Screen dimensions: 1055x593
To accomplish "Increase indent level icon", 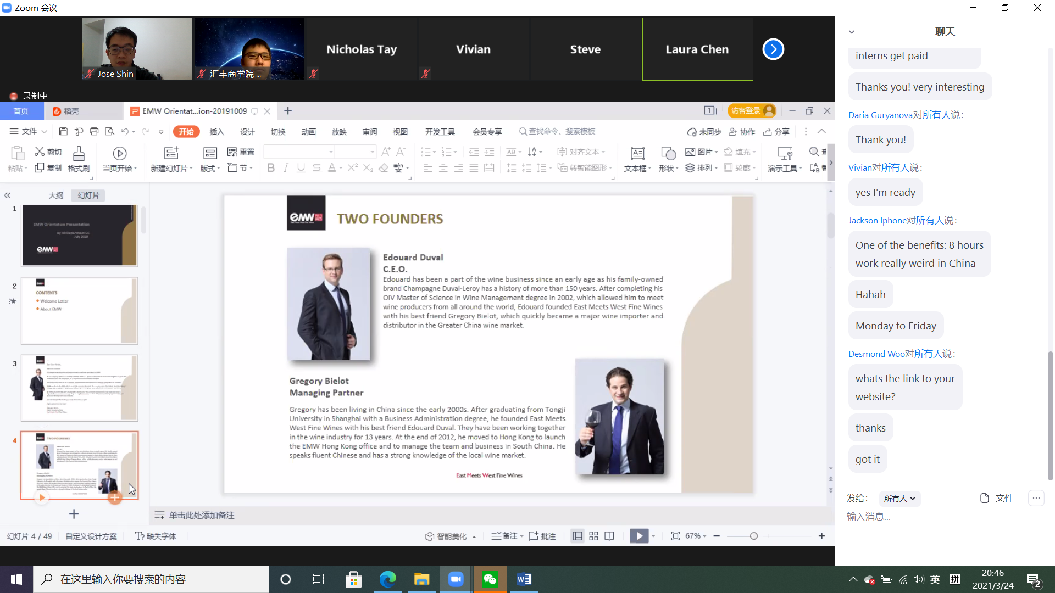I will pos(489,152).
